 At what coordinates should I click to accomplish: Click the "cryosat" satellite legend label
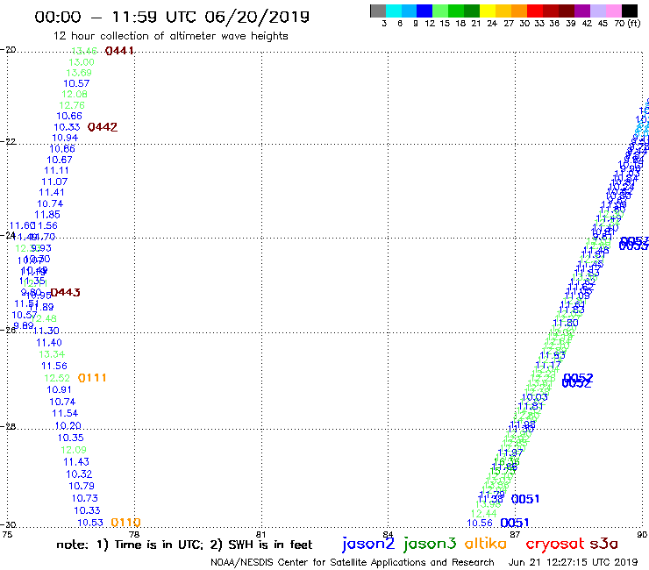pyautogui.click(x=554, y=544)
